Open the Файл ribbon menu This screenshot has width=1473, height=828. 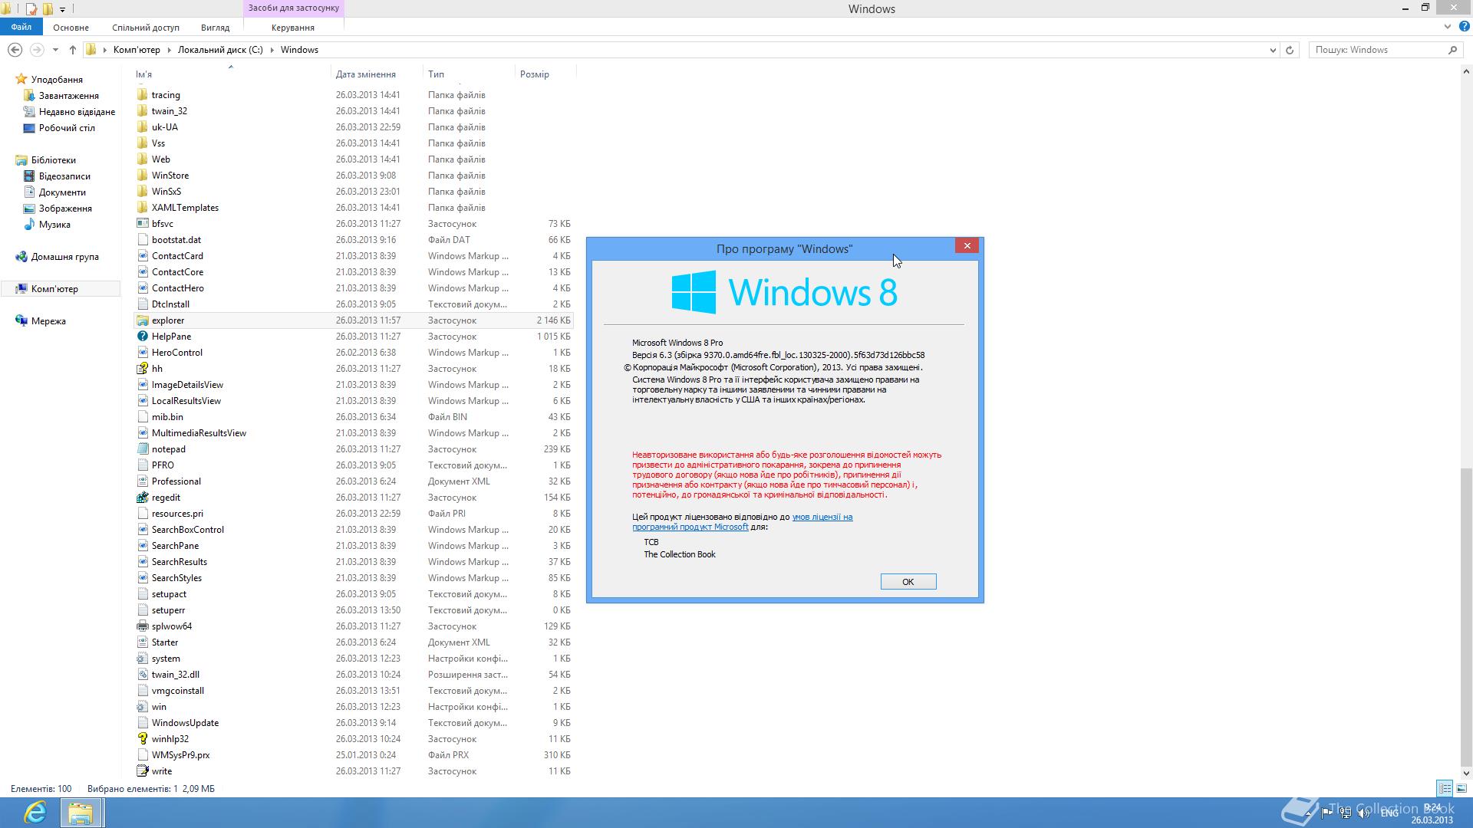coord(21,27)
